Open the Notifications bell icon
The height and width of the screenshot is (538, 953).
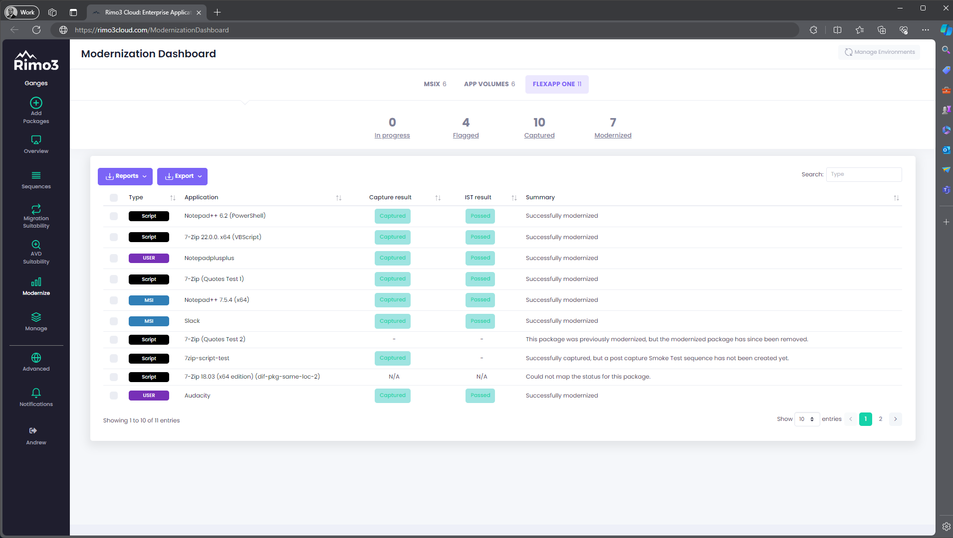36,393
